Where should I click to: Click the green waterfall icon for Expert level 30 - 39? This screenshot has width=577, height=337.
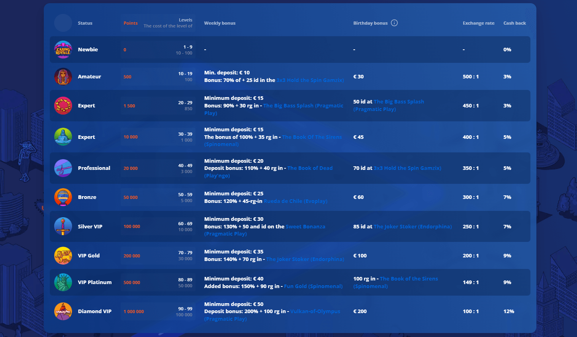point(63,137)
